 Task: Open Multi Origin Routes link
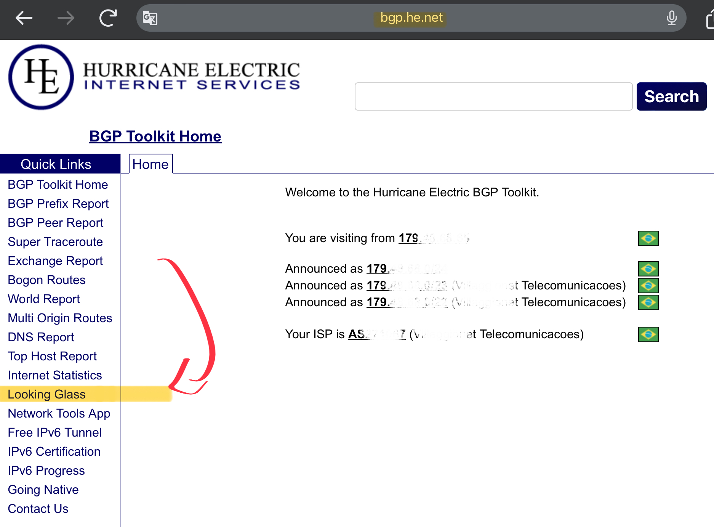(x=60, y=318)
